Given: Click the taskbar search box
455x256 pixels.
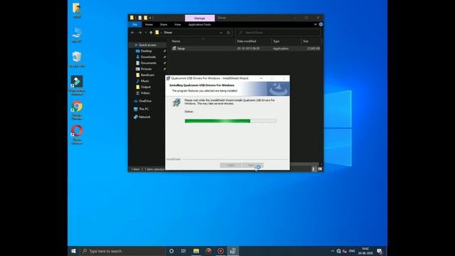Looking at the screenshot, I should point(122,251).
